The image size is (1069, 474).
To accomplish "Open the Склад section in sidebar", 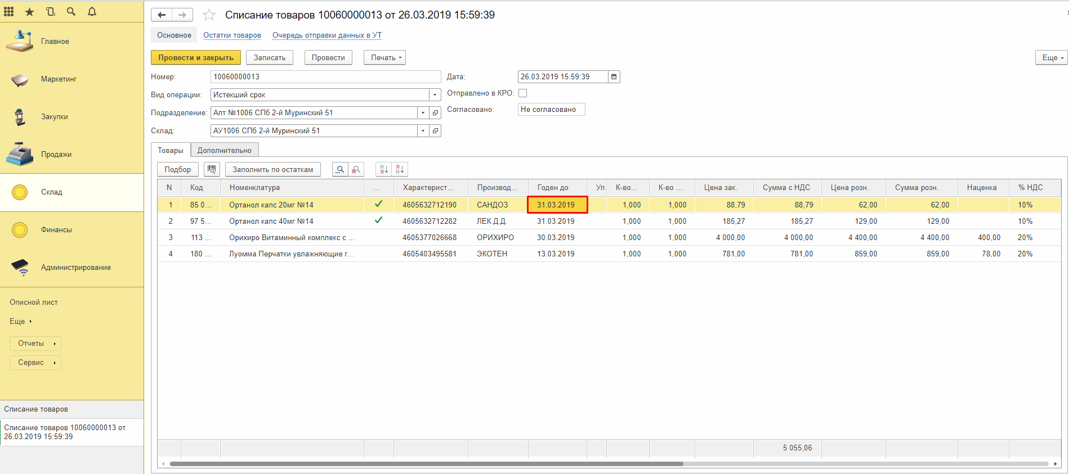I will tap(51, 192).
